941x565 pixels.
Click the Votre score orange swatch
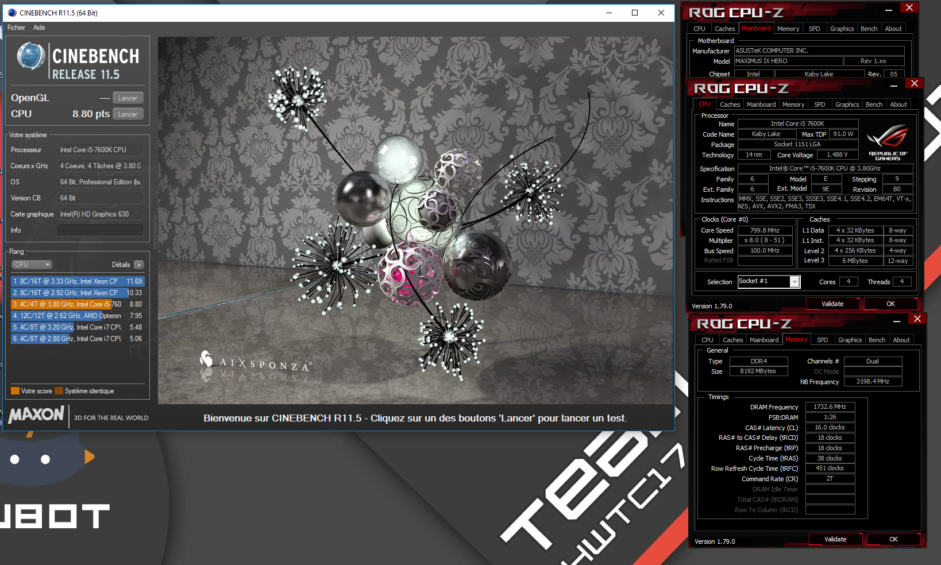pos(16,391)
